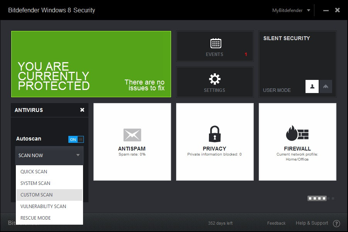Viewport: 348px width, 232px height.
Task: Open the Firewall module label
Action: 297,149
